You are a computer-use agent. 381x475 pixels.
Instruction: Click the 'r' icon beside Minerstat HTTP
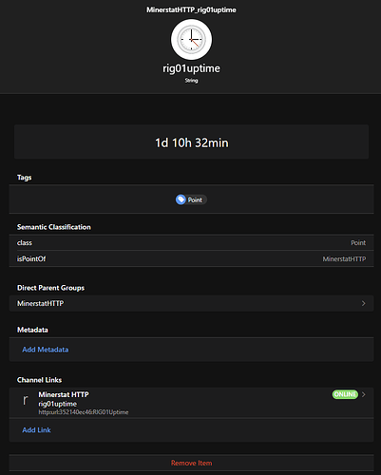click(26, 400)
